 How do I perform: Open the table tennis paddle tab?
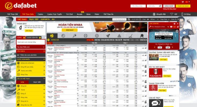[x=142, y=36]
